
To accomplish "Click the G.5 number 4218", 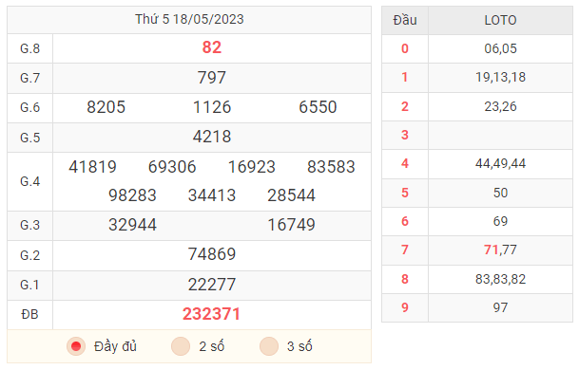I will (212, 137).
